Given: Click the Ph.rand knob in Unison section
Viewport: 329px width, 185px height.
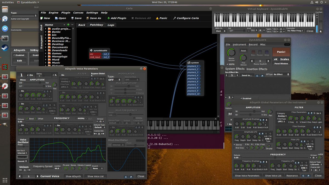Looking at the screenshot, I should pyautogui.click(x=66, y=169).
